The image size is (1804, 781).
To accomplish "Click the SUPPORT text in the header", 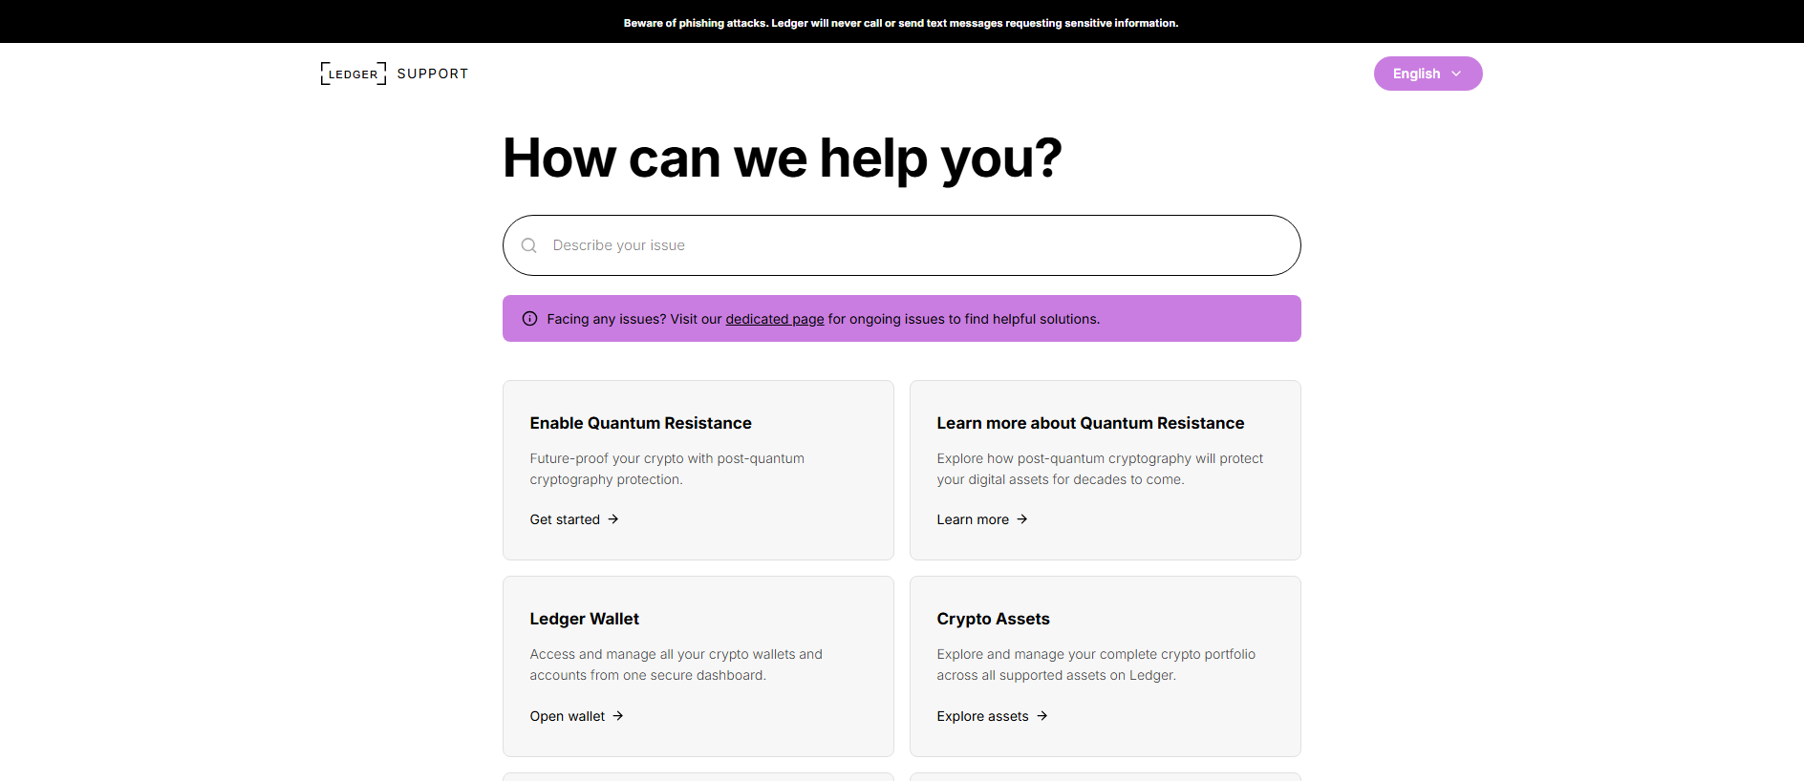I will [x=433, y=74].
